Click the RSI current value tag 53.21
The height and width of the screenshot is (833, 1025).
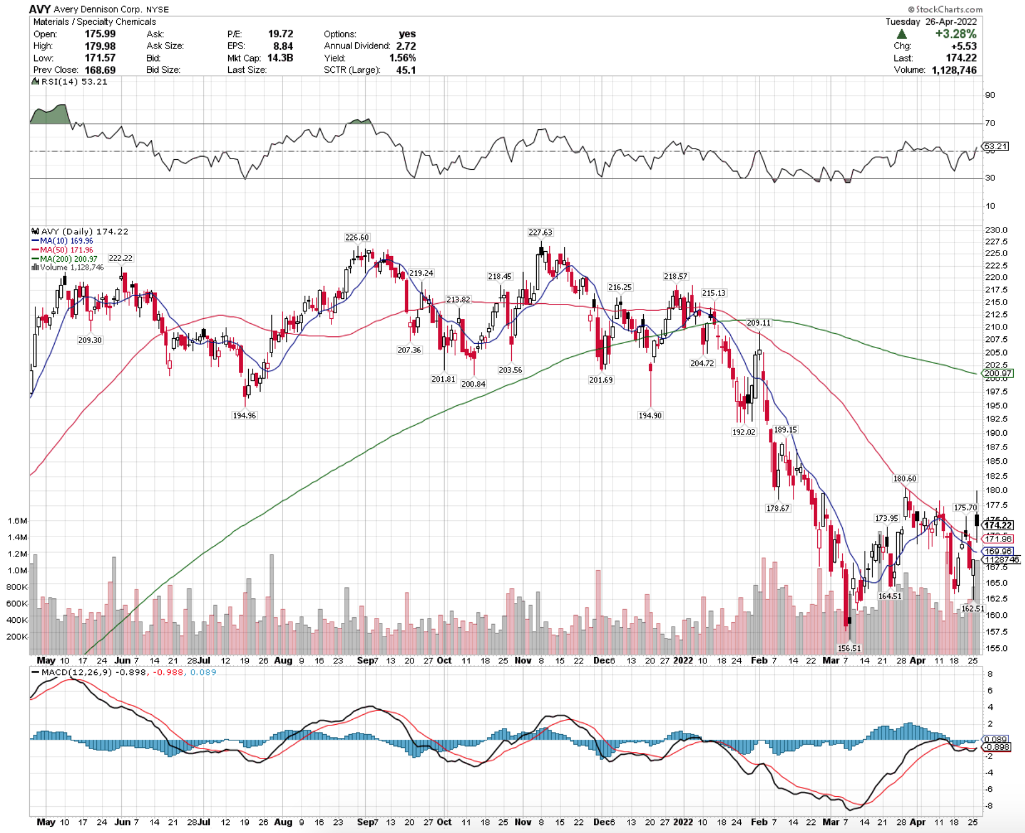pyautogui.click(x=995, y=147)
